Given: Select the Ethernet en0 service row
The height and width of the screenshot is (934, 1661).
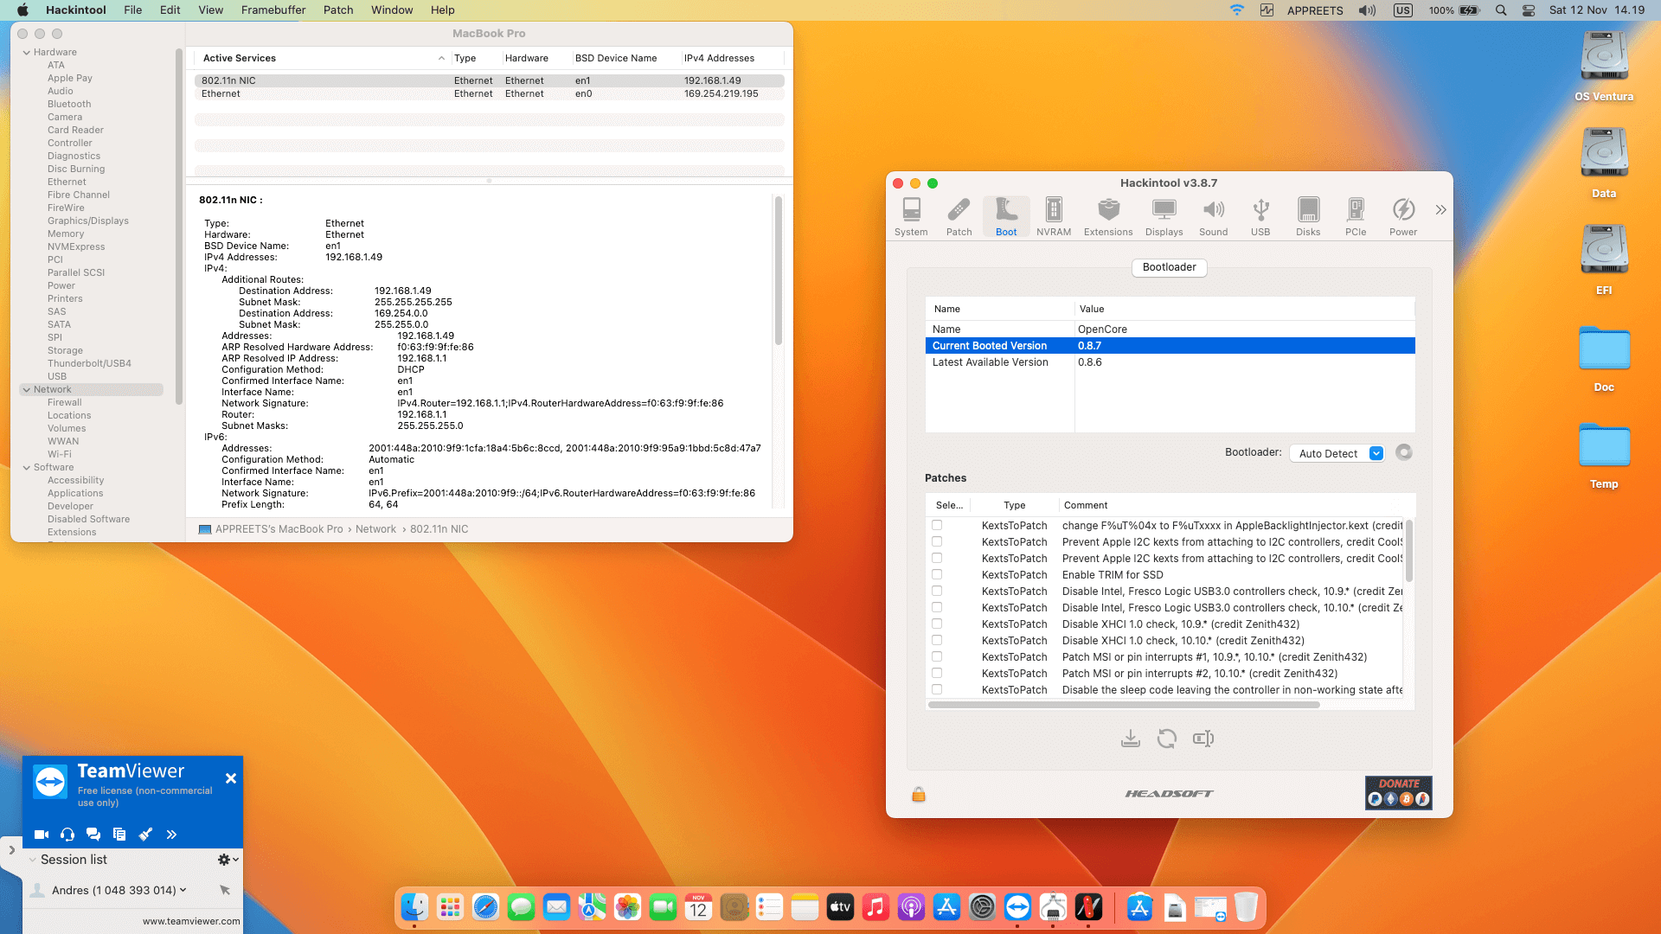Looking at the screenshot, I should [x=489, y=93].
